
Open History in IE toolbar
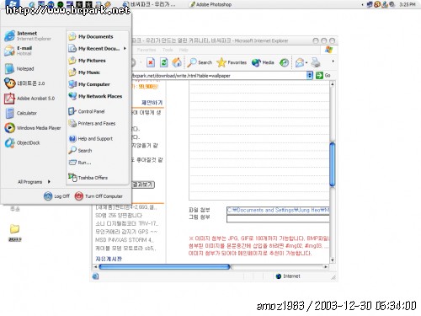pyautogui.click(x=284, y=62)
